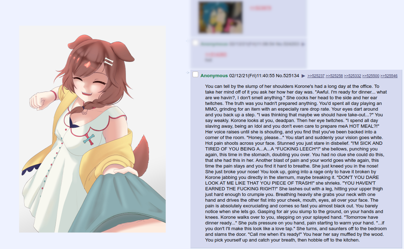Open the post menu arrow beside No.525134
The height and width of the screenshot is (249, 404).
click(x=303, y=76)
